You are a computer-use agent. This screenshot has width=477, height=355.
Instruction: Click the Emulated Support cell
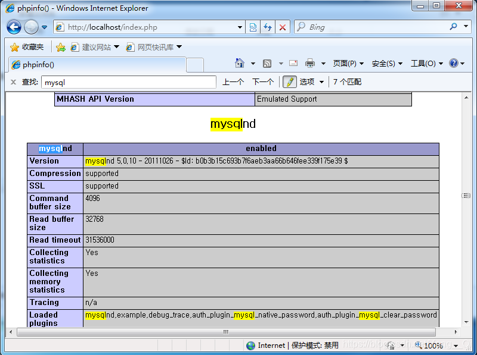333,99
